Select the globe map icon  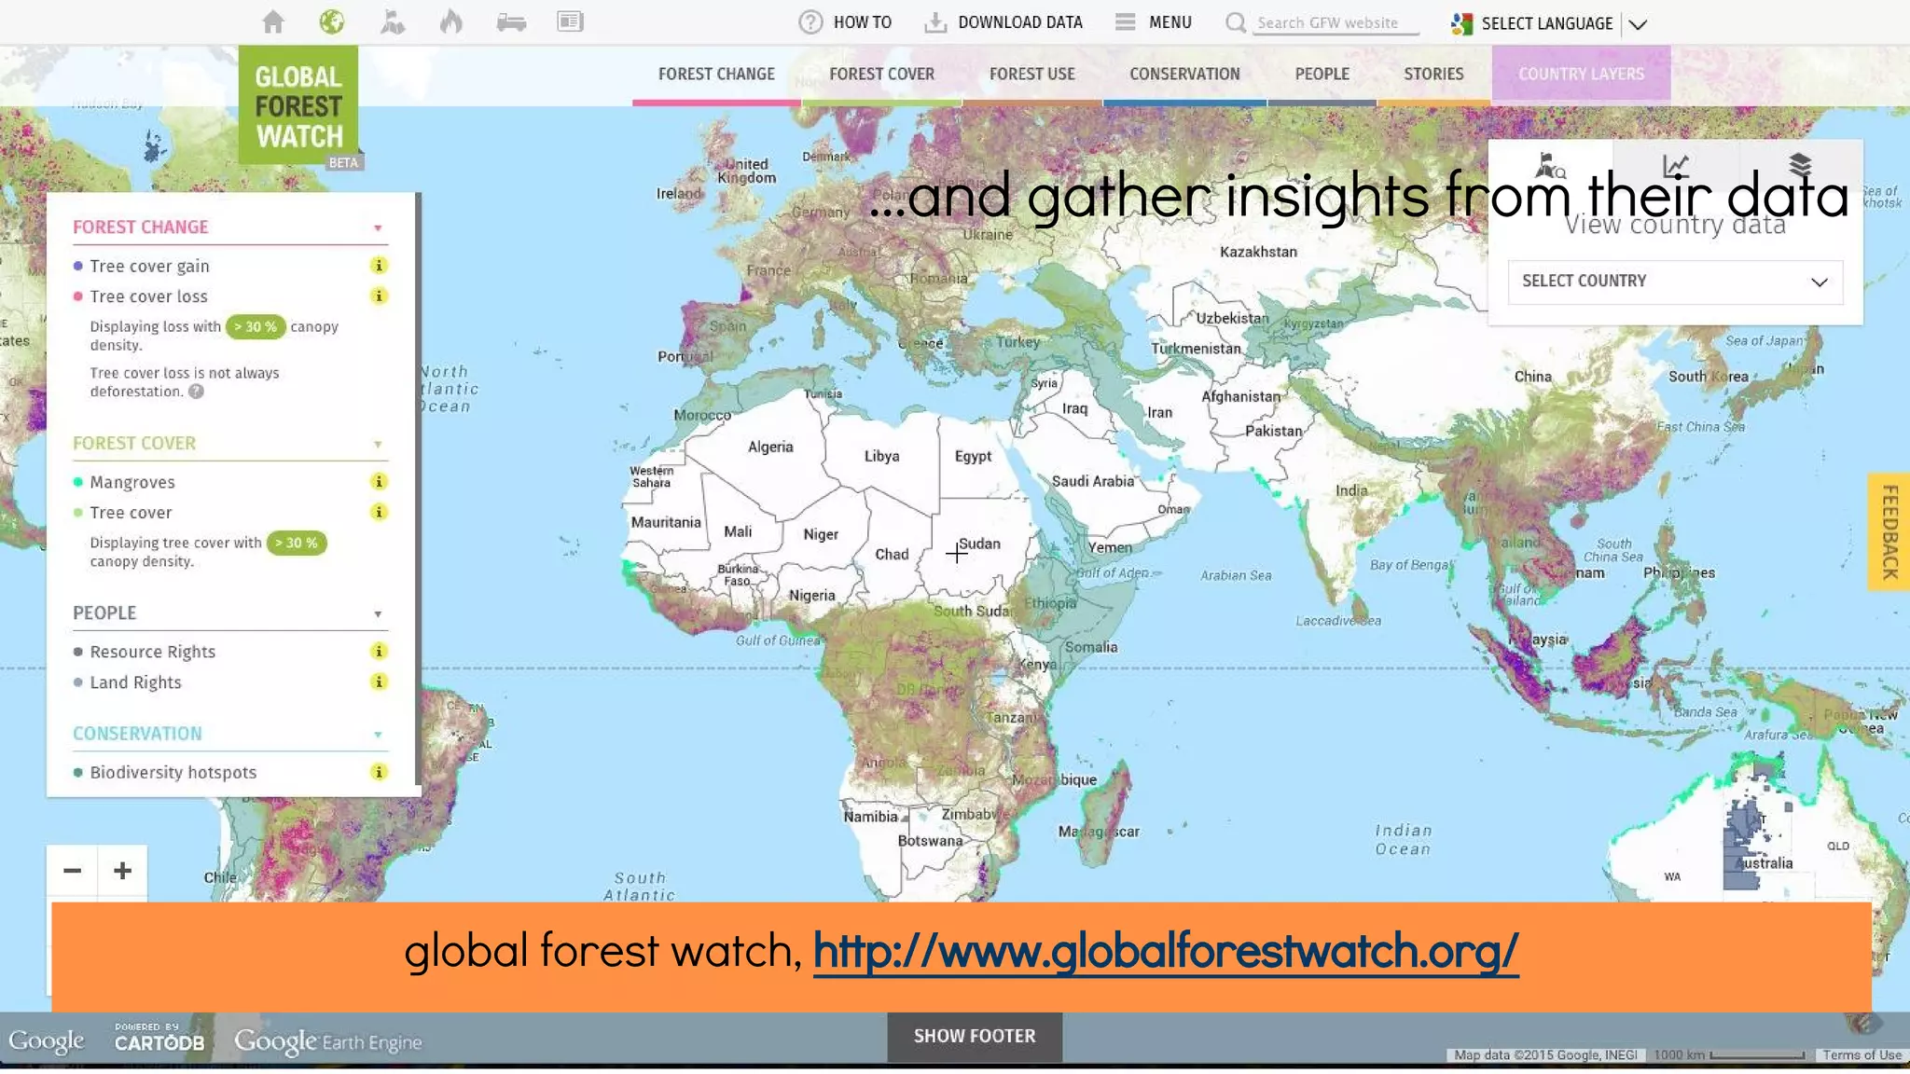coord(332,21)
